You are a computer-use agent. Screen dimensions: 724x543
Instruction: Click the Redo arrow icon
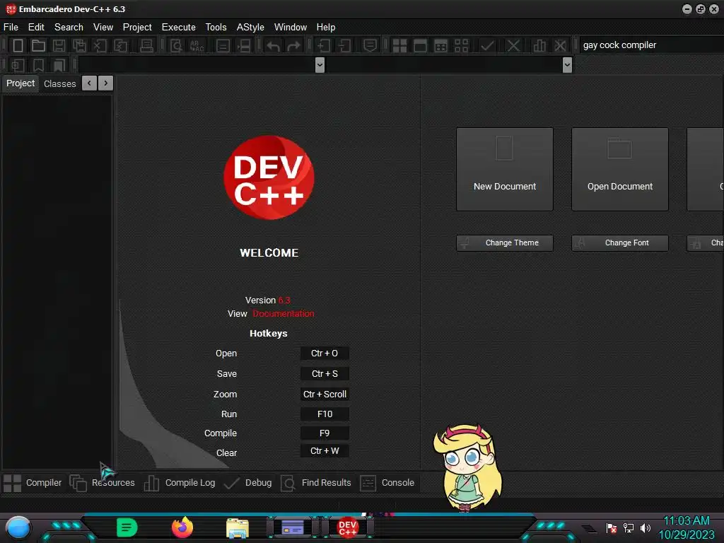click(293, 45)
